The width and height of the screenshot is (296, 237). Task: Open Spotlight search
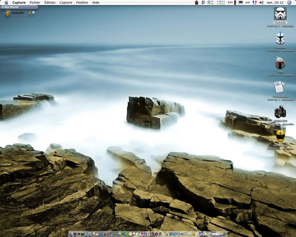click(289, 3)
